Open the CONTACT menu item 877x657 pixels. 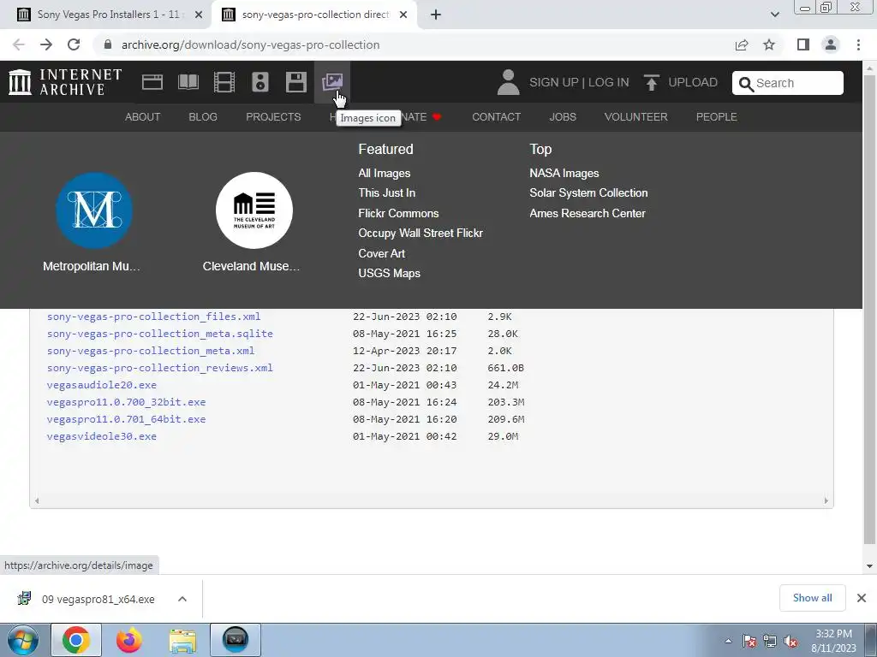pos(496,117)
